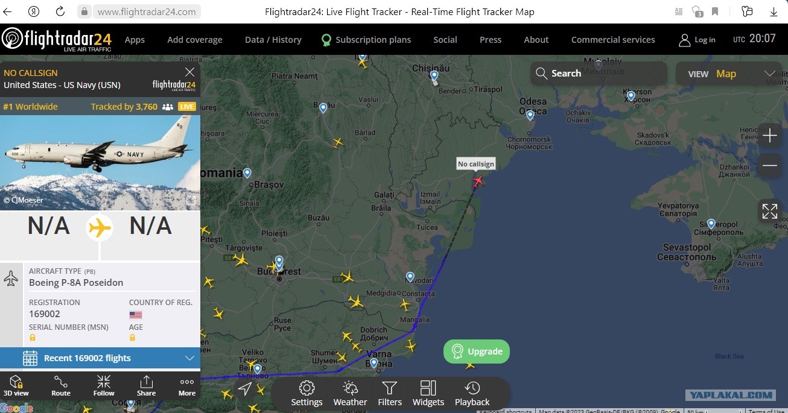Open the Add coverage menu
This screenshot has height=413, width=788.
point(195,40)
